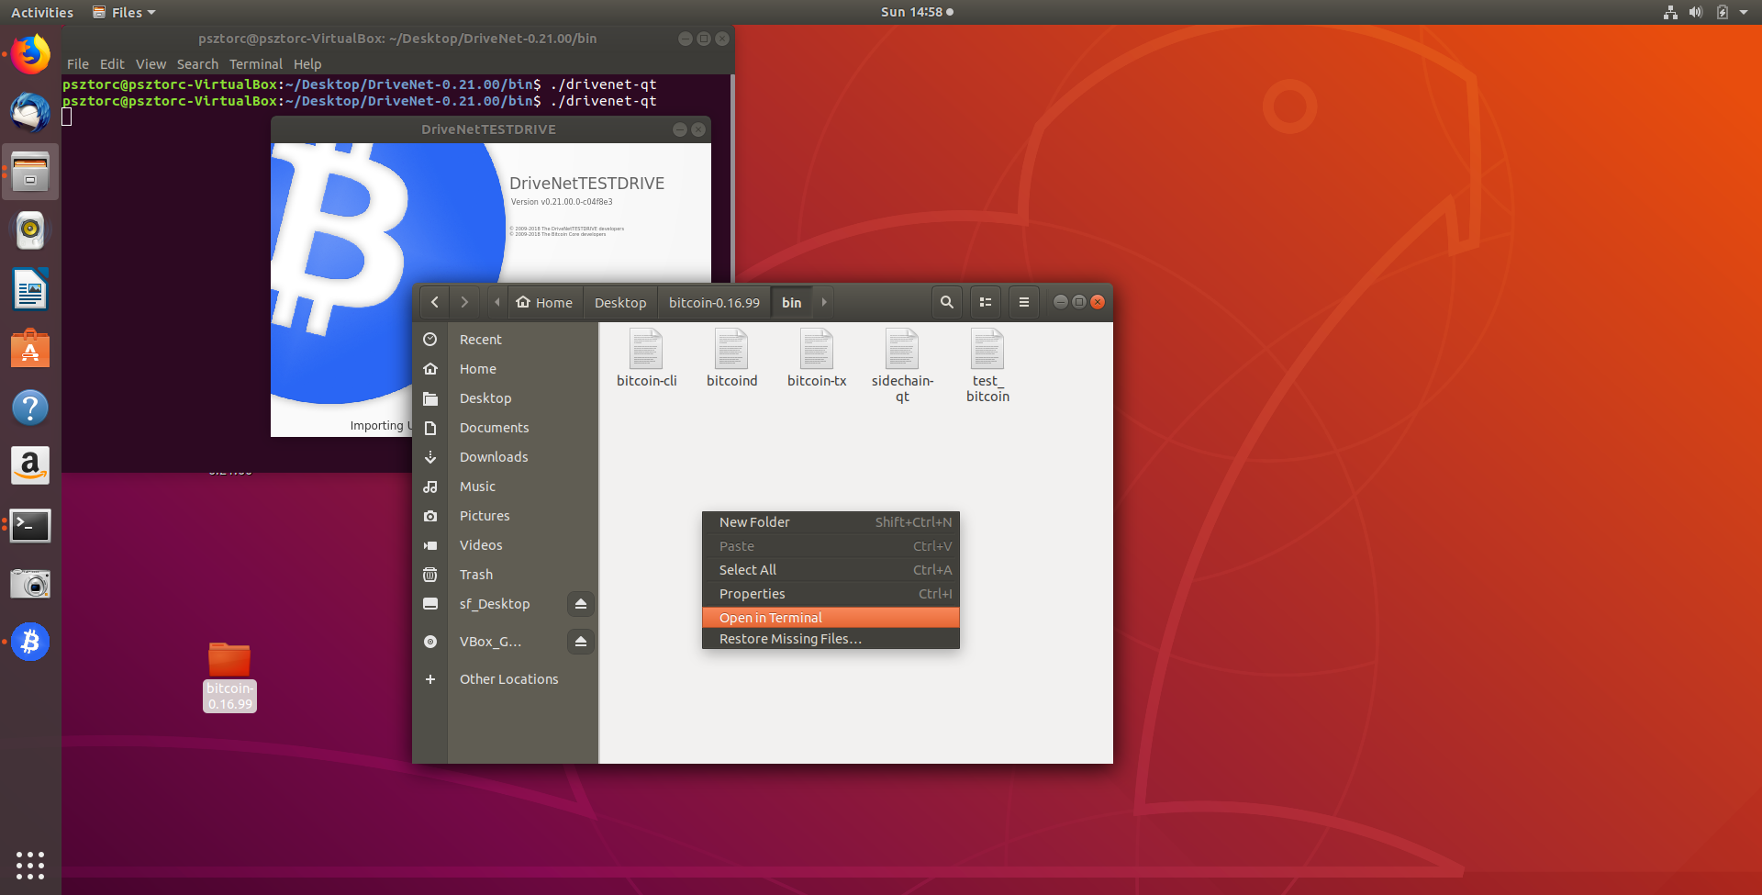This screenshot has height=895, width=1762.
Task: Go to Desktop in path bar
Action: [x=620, y=302]
